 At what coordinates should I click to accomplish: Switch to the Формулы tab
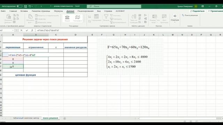pyautogui.click(x=58, y=11)
